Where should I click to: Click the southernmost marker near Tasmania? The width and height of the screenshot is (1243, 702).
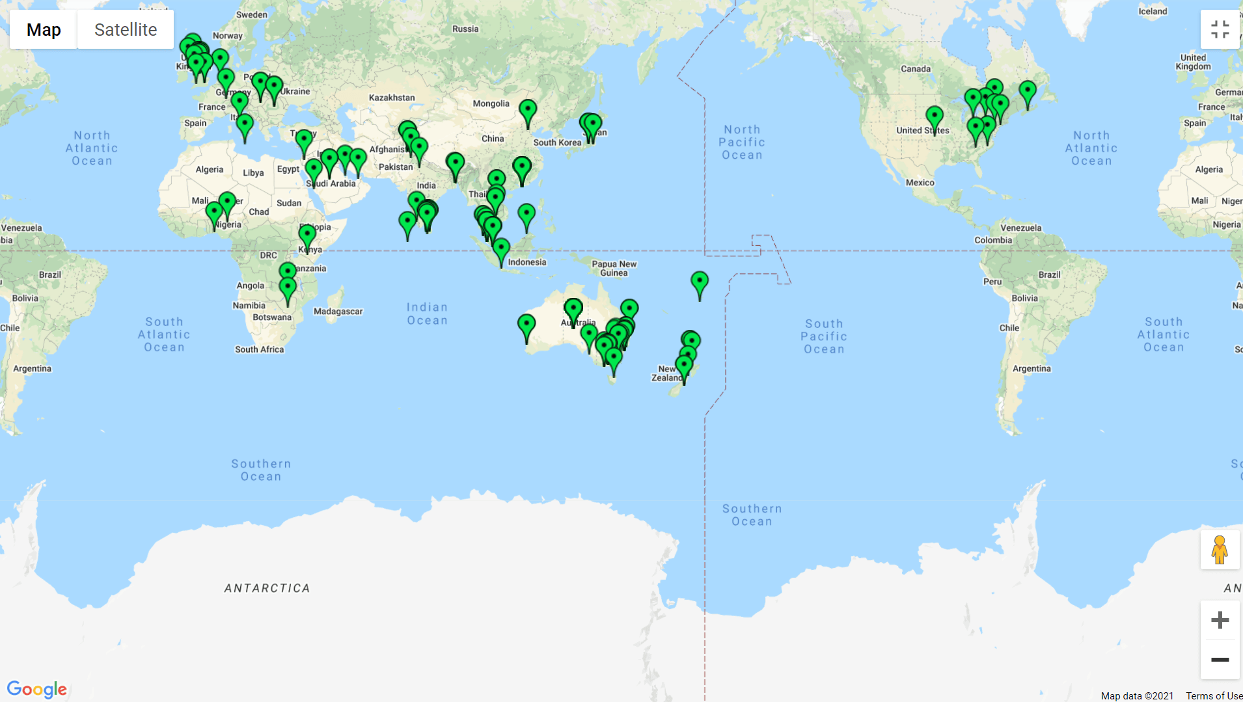point(614,359)
